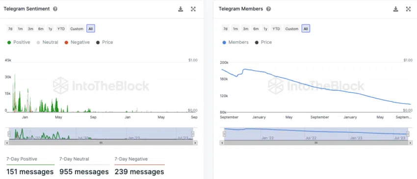Toggle the Price series in Members legend
This screenshot has height=179, width=417.
point(263,42)
